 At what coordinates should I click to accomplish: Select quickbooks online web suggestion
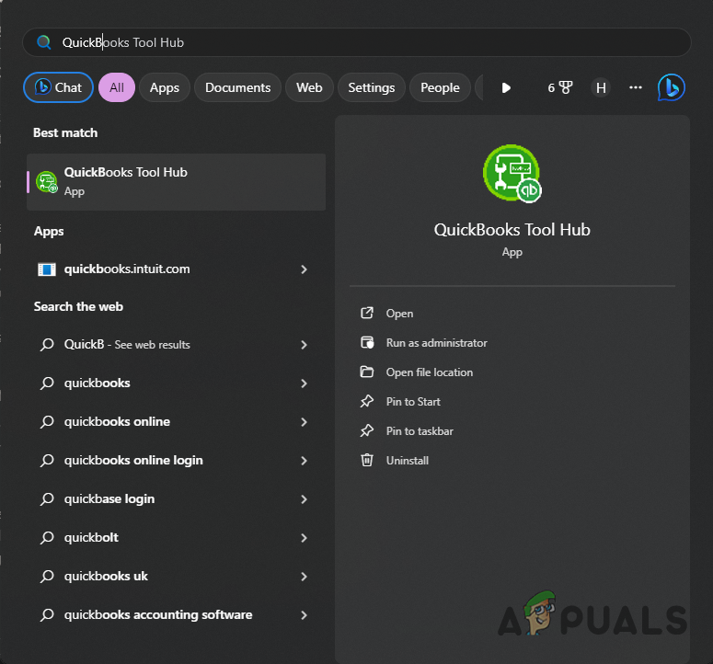(176, 422)
